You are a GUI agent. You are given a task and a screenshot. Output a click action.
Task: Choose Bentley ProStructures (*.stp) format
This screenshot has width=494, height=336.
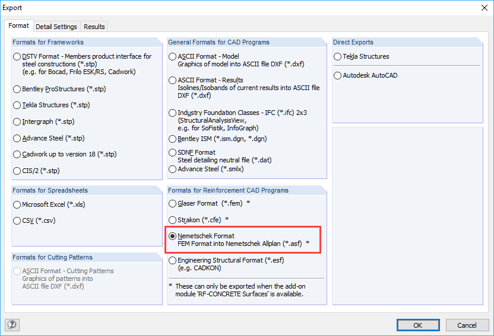tap(17, 89)
